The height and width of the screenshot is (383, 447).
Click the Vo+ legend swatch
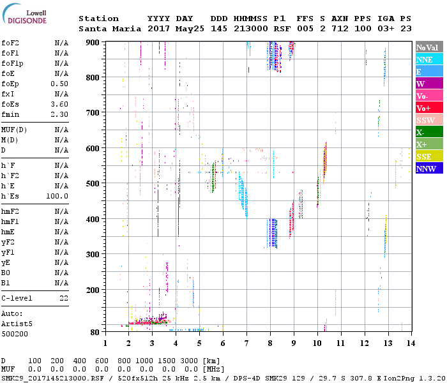coord(429,108)
